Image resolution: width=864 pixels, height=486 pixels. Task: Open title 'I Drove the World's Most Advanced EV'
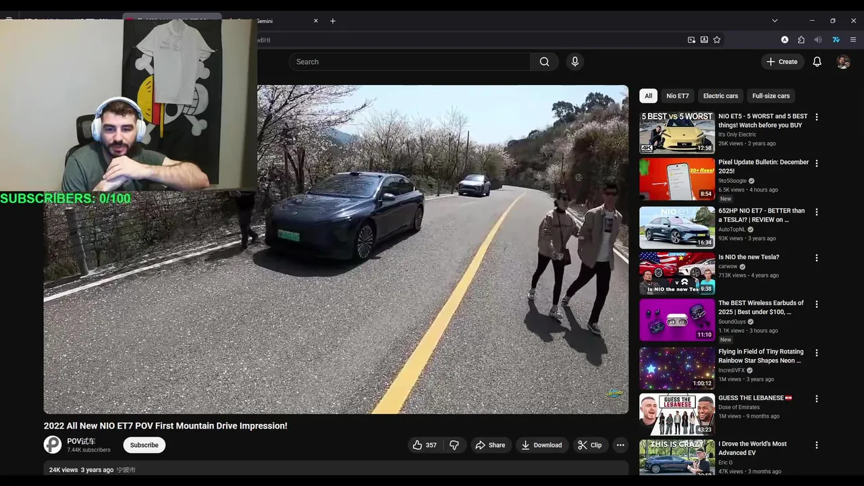point(753,448)
